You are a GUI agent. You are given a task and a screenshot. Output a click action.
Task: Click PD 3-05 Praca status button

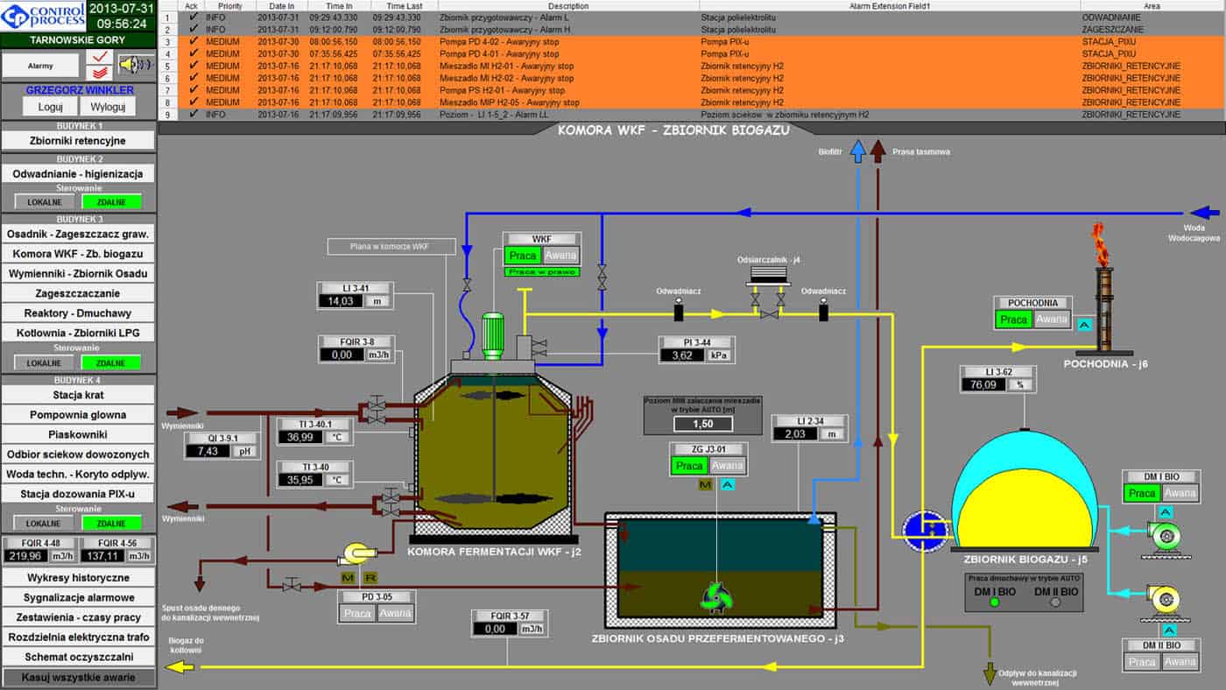[x=357, y=613]
